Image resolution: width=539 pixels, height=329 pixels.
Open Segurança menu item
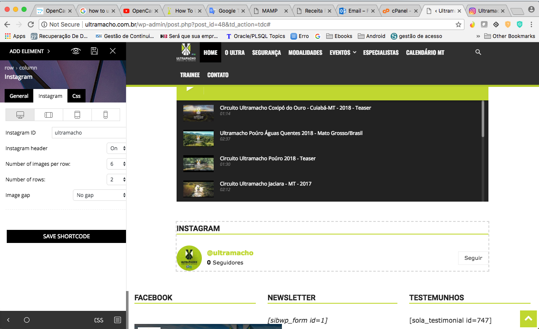[x=266, y=52]
